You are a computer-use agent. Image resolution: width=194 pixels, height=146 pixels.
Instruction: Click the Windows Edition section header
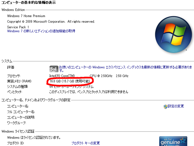[13, 10]
